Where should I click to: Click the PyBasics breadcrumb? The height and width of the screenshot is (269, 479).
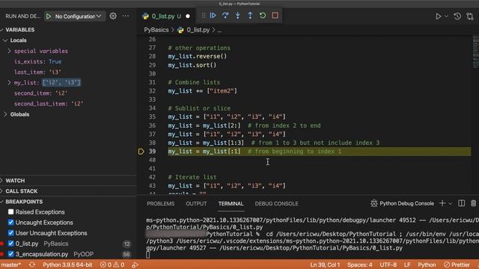point(156,30)
